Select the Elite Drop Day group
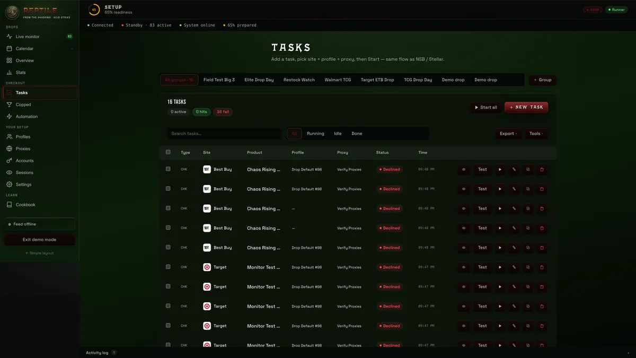This screenshot has height=358, width=636. [259, 80]
